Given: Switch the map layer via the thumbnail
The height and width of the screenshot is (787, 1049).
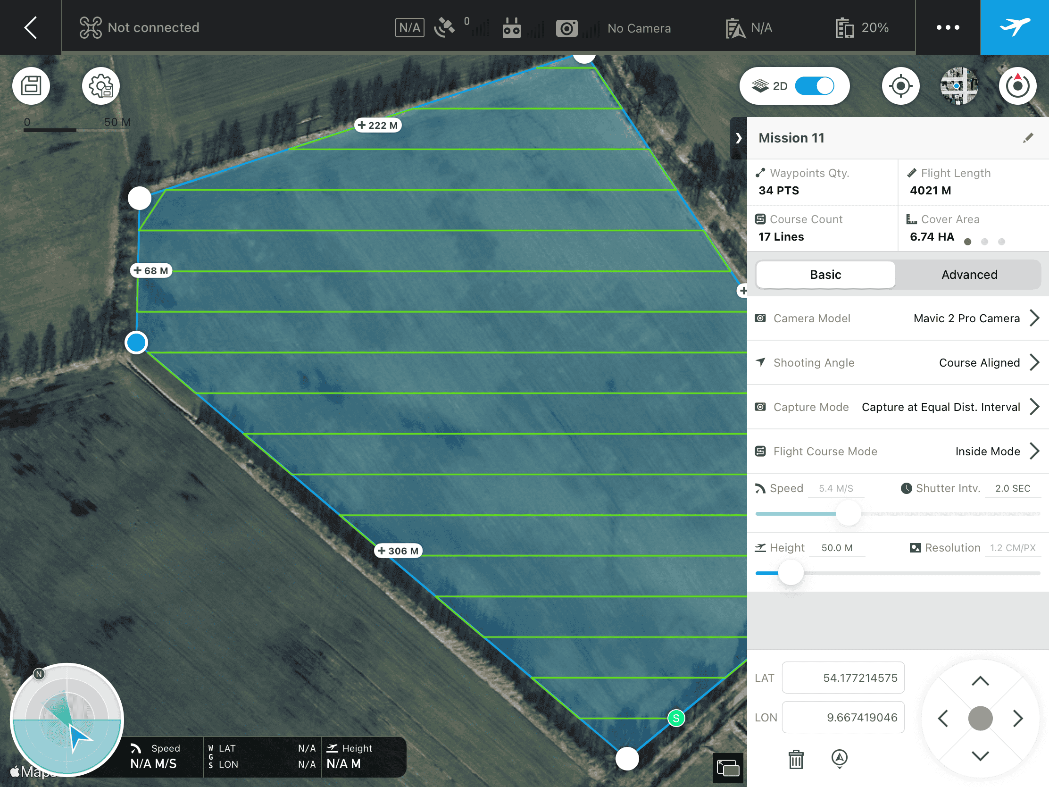Looking at the screenshot, I should [x=958, y=86].
